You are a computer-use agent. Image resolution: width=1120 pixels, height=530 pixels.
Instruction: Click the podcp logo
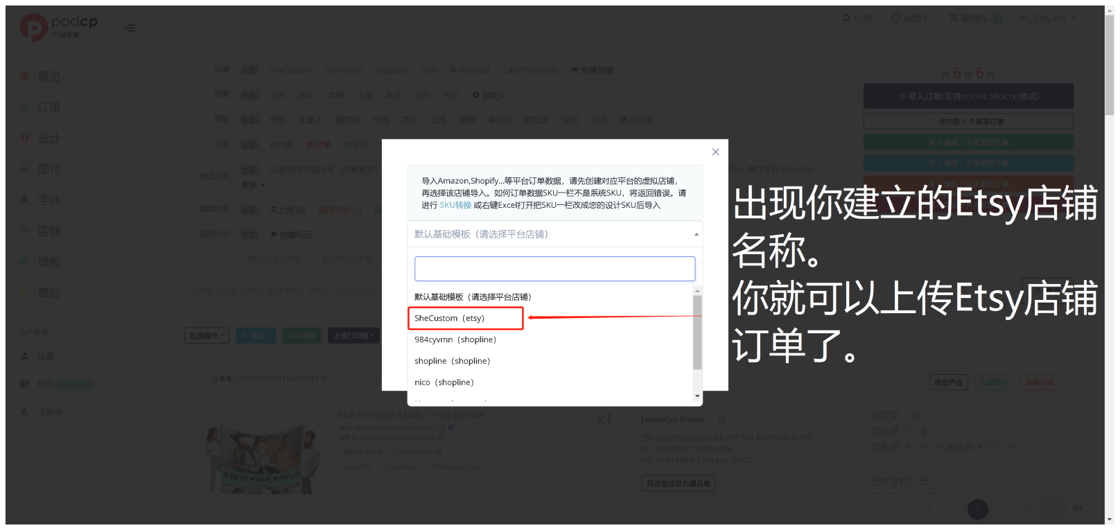click(58, 27)
